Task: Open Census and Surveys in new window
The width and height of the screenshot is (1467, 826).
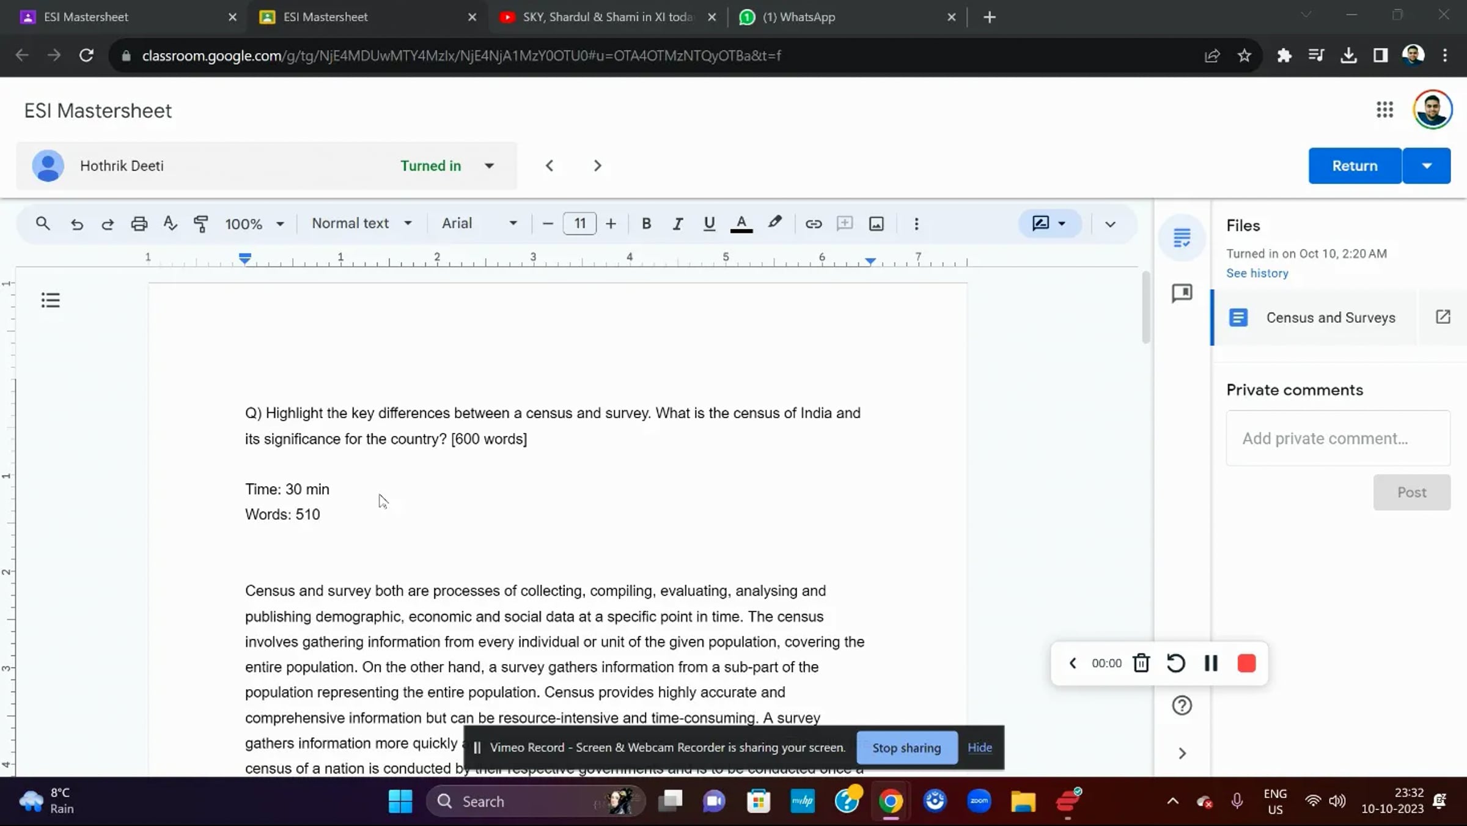Action: 1443,317
